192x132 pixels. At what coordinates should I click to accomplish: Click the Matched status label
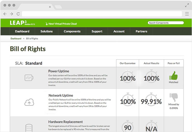(x=174, y=82)
